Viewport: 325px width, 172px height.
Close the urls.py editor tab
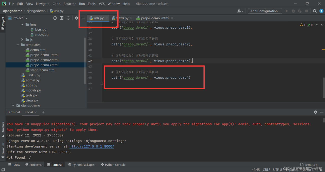click(106, 18)
